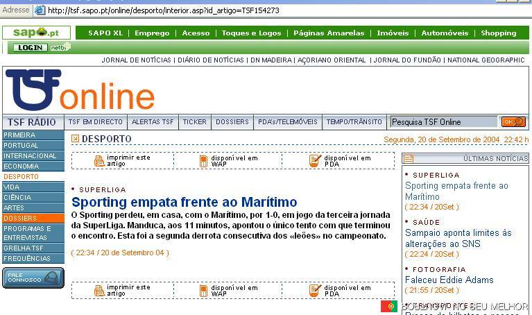This screenshot has height=315, width=532.
Task: Open the TSF em Directo tab
Action: coord(95,122)
